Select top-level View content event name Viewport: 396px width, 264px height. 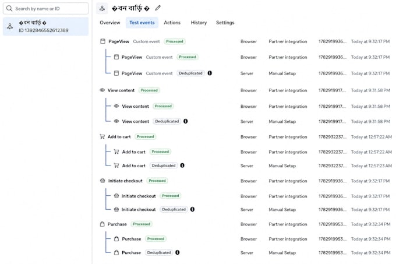tap(121, 90)
